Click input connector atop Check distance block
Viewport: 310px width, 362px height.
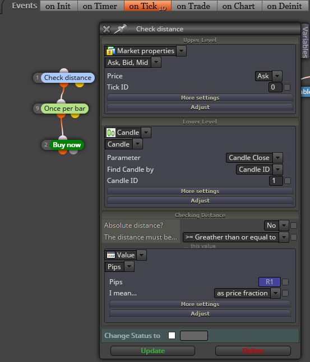[64, 70]
